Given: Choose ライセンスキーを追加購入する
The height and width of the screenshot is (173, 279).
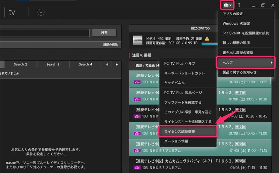Looking at the screenshot, I should pos(188,122).
